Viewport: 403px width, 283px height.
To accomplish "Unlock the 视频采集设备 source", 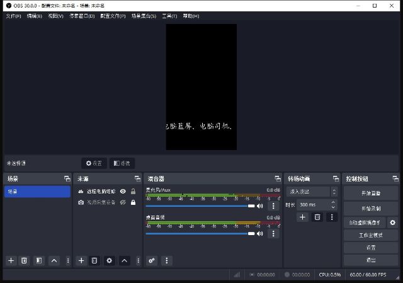I will [133, 202].
